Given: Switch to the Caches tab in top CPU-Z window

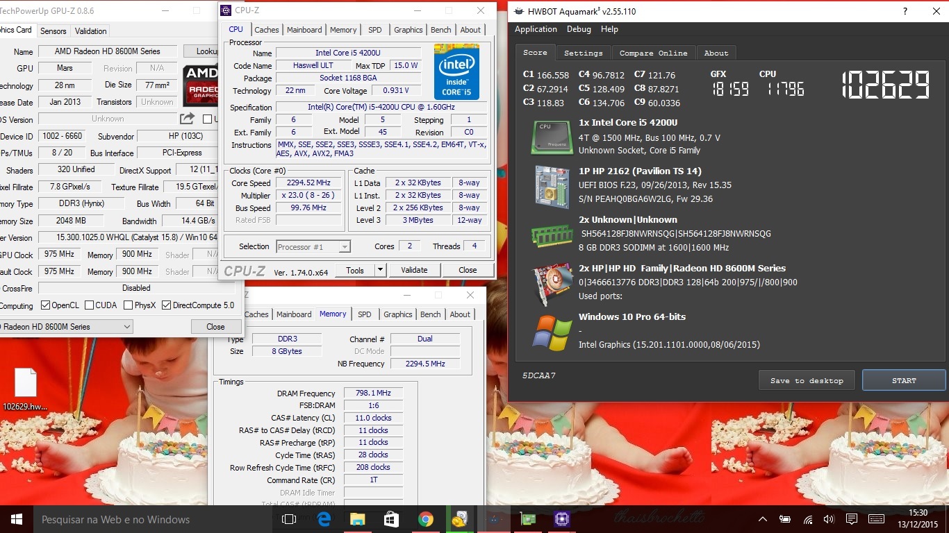Looking at the screenshot, I should click(x=266, y=30).
